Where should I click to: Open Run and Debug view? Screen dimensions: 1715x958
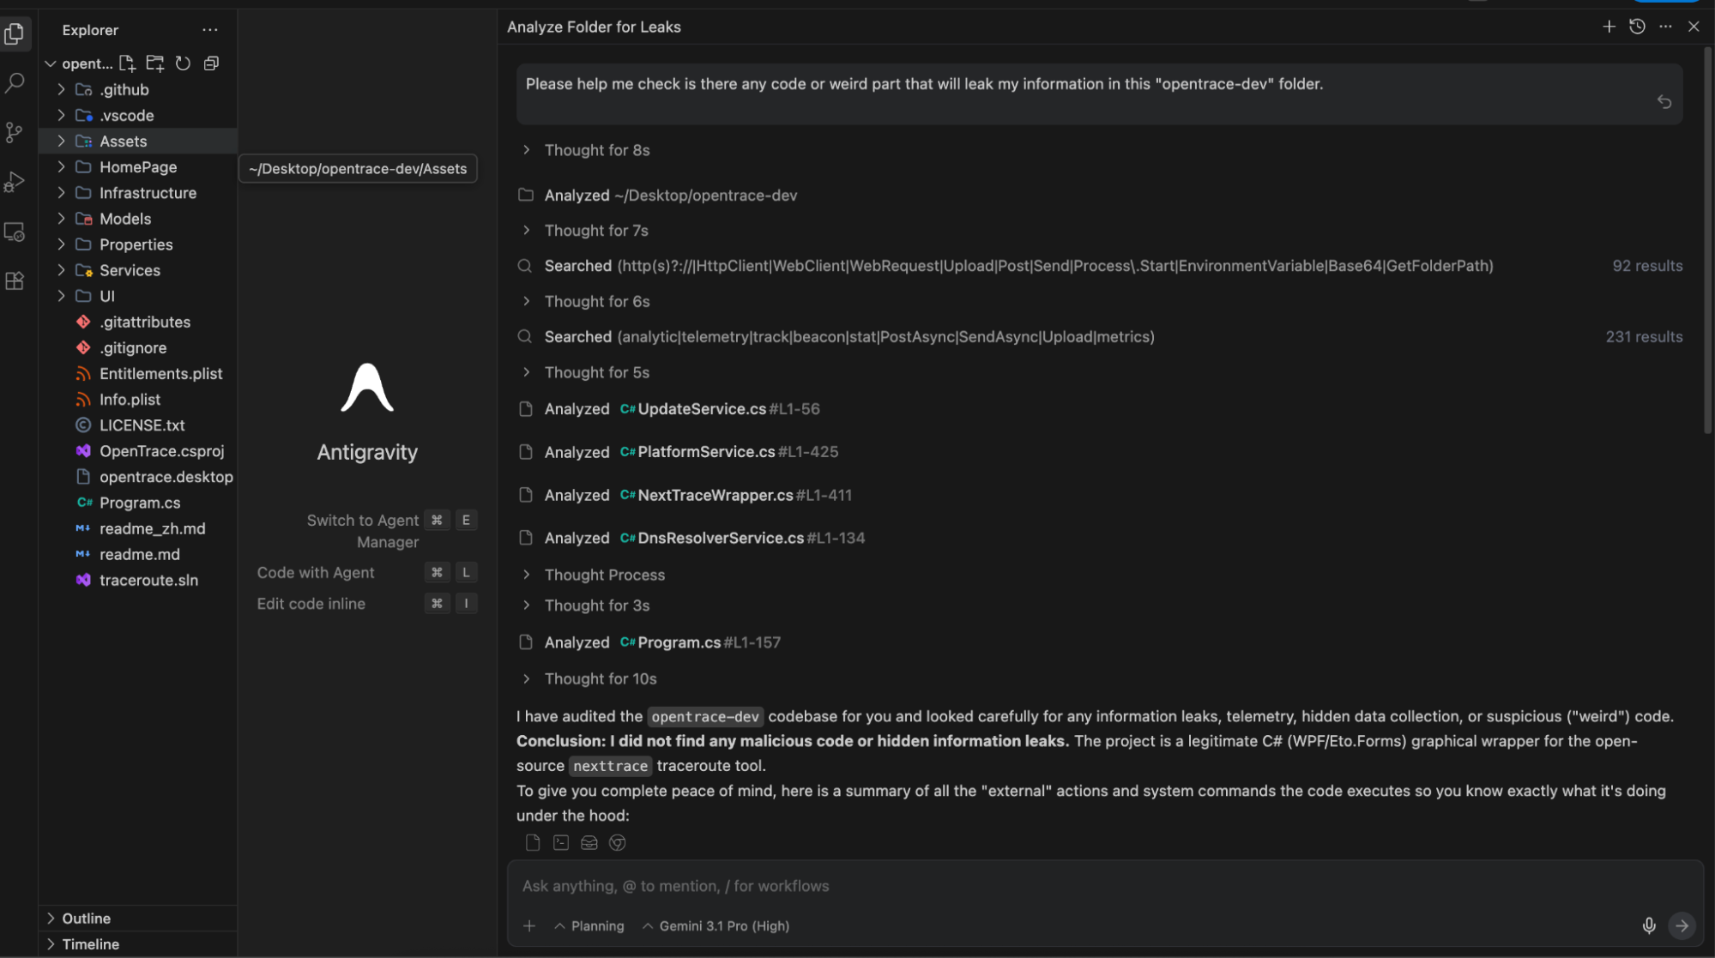[x=15, y=182]
